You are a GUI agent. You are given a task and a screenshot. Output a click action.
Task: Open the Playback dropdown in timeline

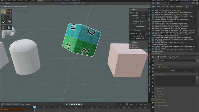click(x=9, y=105)
